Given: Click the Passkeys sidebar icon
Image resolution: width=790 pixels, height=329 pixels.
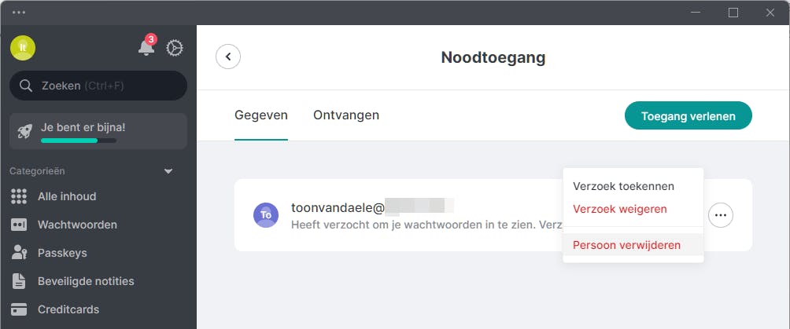Looking at the screenshot, I should click(x=19, y=253).
